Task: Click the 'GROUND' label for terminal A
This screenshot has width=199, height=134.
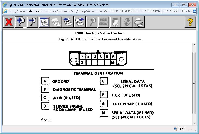Action: pyautogui.click(x=61, y=81)
